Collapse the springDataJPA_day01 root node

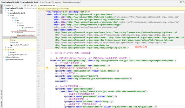click(3, 8)
